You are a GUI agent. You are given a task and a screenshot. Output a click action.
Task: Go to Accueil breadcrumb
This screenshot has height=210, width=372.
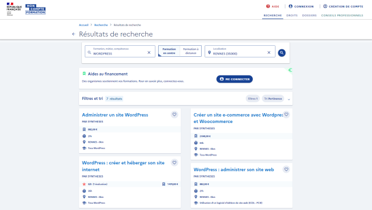point(84,25)
